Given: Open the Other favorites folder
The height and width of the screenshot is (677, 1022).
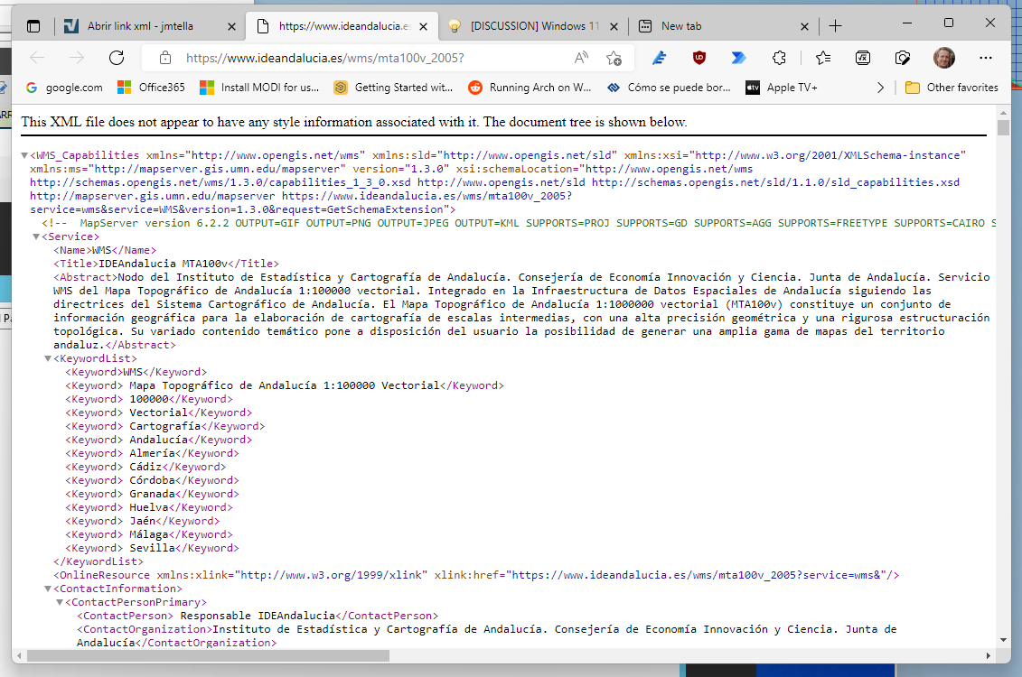Looking at the screenshot, I should [952, 88].
